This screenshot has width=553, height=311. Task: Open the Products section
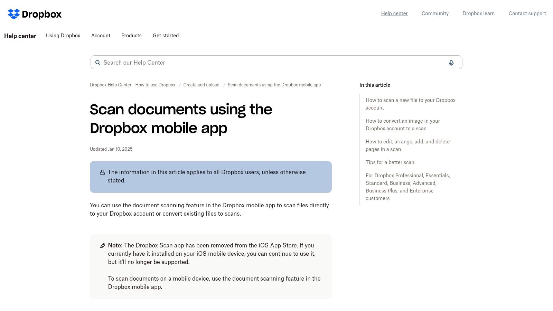click(131, 36)
